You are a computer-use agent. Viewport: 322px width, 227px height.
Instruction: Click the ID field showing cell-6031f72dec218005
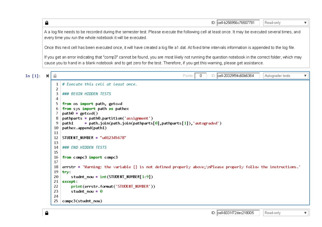(x=238, y=213)
